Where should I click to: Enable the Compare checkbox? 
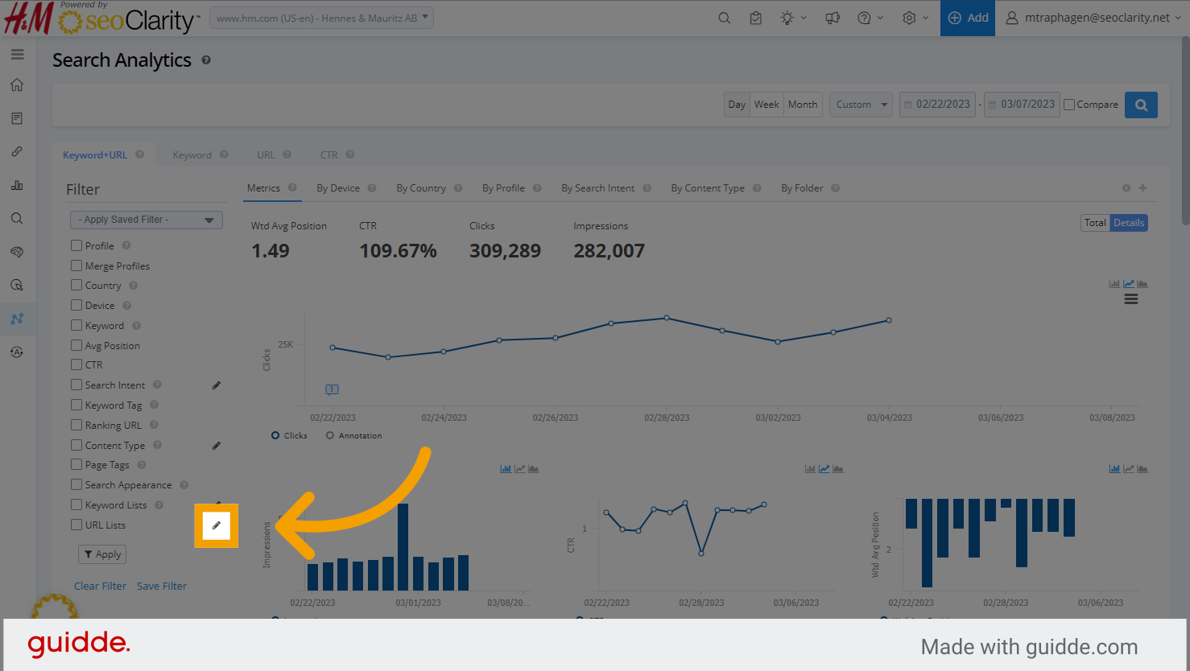coord(1069,105)
